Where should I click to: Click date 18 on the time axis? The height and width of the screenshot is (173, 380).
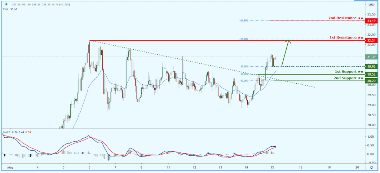click(x=301, y=168)
